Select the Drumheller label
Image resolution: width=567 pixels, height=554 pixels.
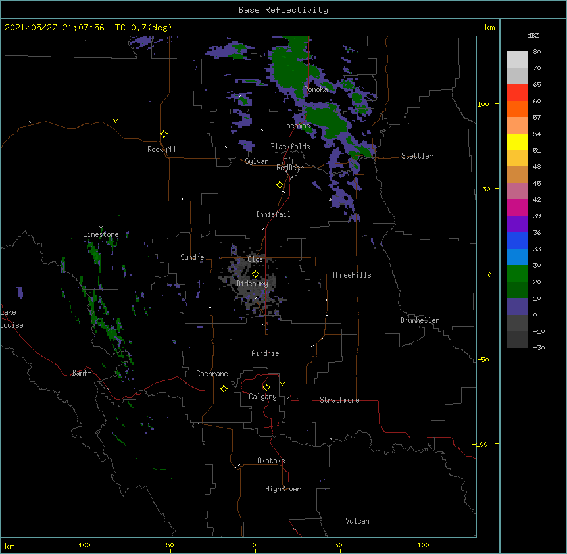click(420, 320)
